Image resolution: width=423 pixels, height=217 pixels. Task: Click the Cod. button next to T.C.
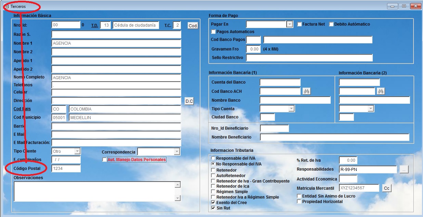pos(193,26)
